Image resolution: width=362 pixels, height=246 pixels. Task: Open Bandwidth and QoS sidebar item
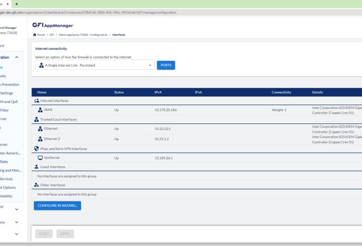pyautogui.click(x=9, y=102)
